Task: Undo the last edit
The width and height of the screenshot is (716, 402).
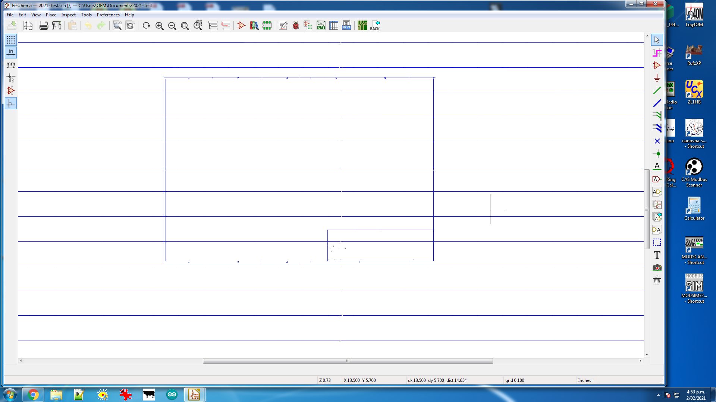Action: (88, 25)
